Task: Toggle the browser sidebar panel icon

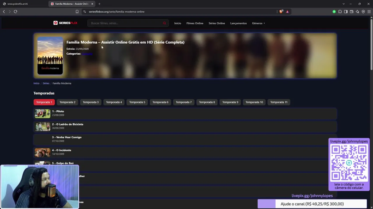Action: pos(346,12)
